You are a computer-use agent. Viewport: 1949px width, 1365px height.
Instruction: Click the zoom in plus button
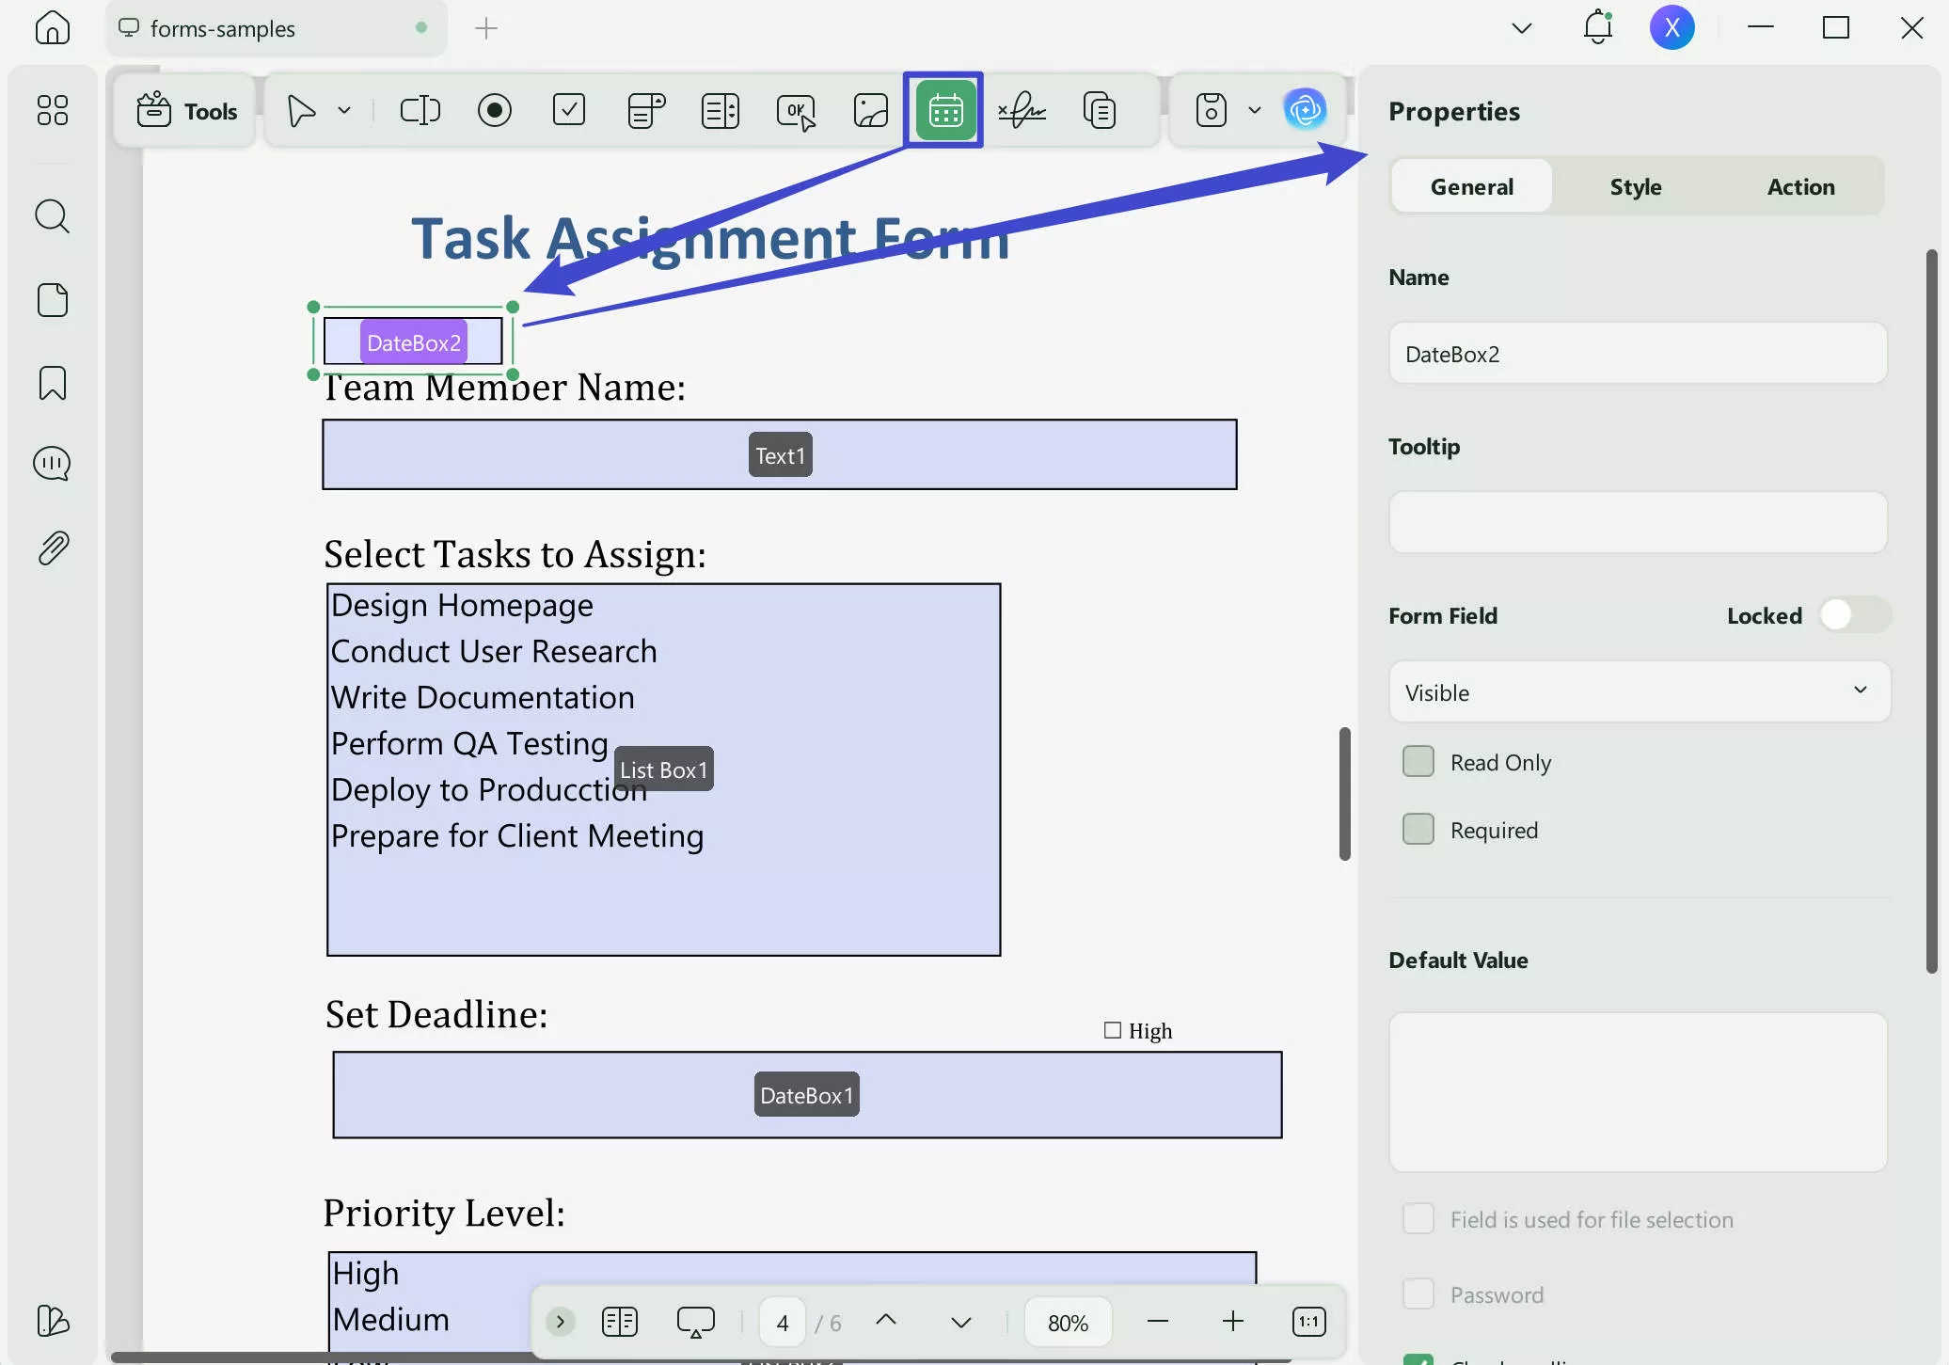coord(1232,1322)
